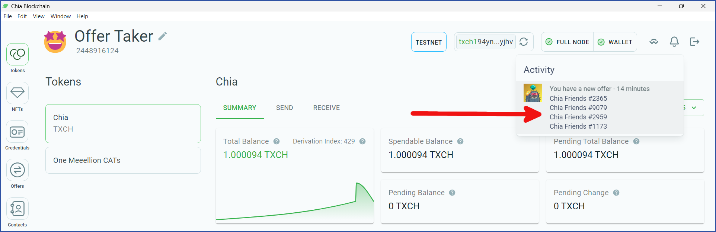Open the WalletConnect icon
This screenshot has height=232, width=716.
[x=654, y=42]
